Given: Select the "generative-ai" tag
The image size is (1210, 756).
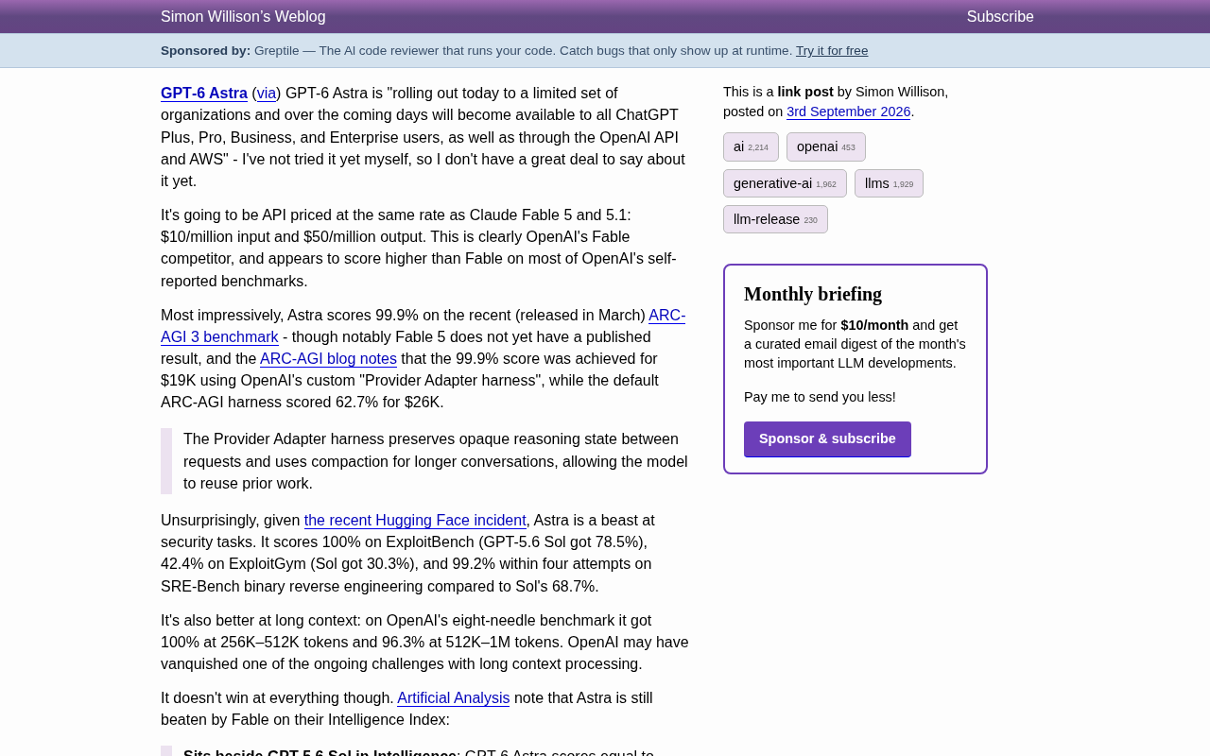Looking at the screenshot, I should (x=785, y=183).
